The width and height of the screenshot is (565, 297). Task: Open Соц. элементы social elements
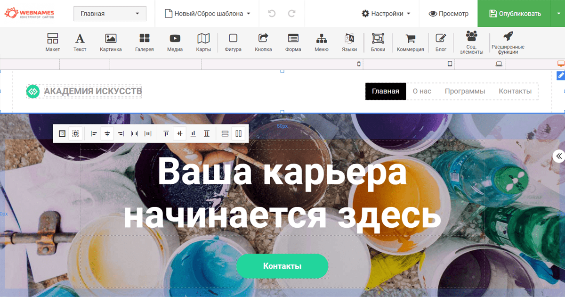tap(471, 42)
